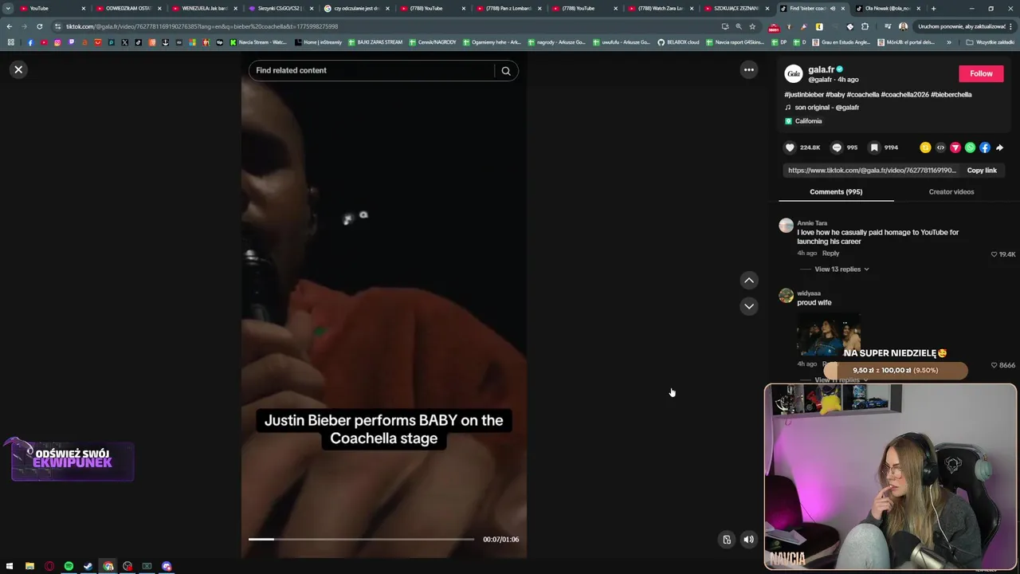Image resolution: width=1020 pixels, height=574 pixels.
Task: Open the Navcia Stream bookmark
Action: pos(257,42)
